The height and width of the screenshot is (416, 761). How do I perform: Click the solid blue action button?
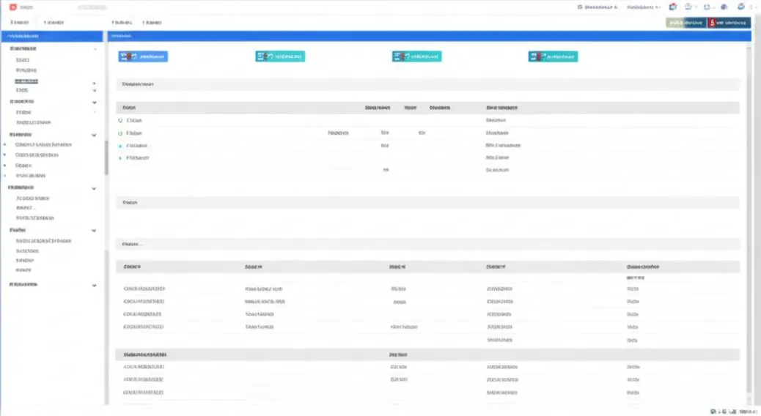pyautogui.click(x=143, y=56)
